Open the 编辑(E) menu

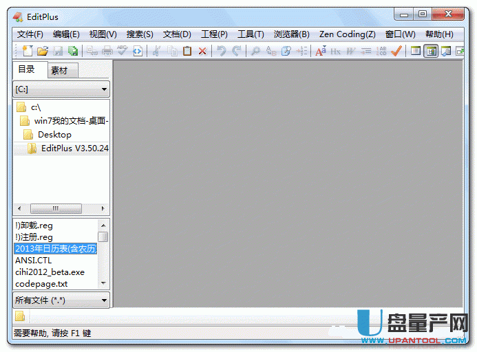point(66,34)
